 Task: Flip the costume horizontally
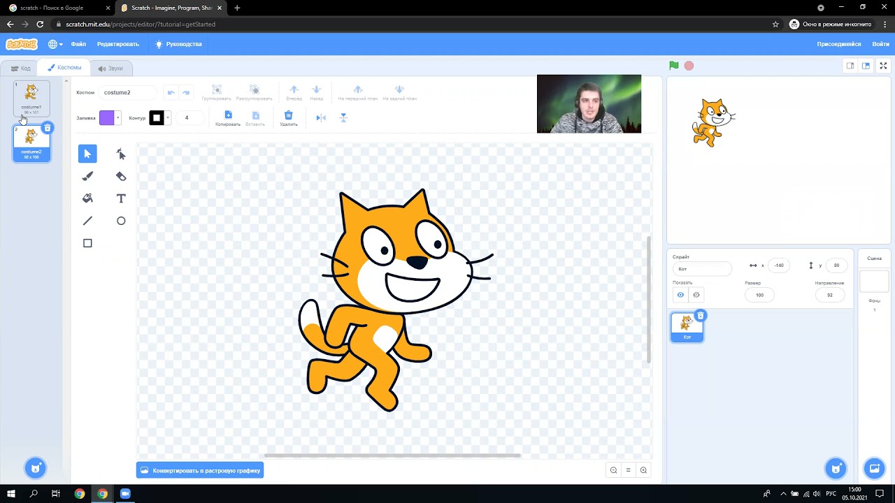(321, 117)
